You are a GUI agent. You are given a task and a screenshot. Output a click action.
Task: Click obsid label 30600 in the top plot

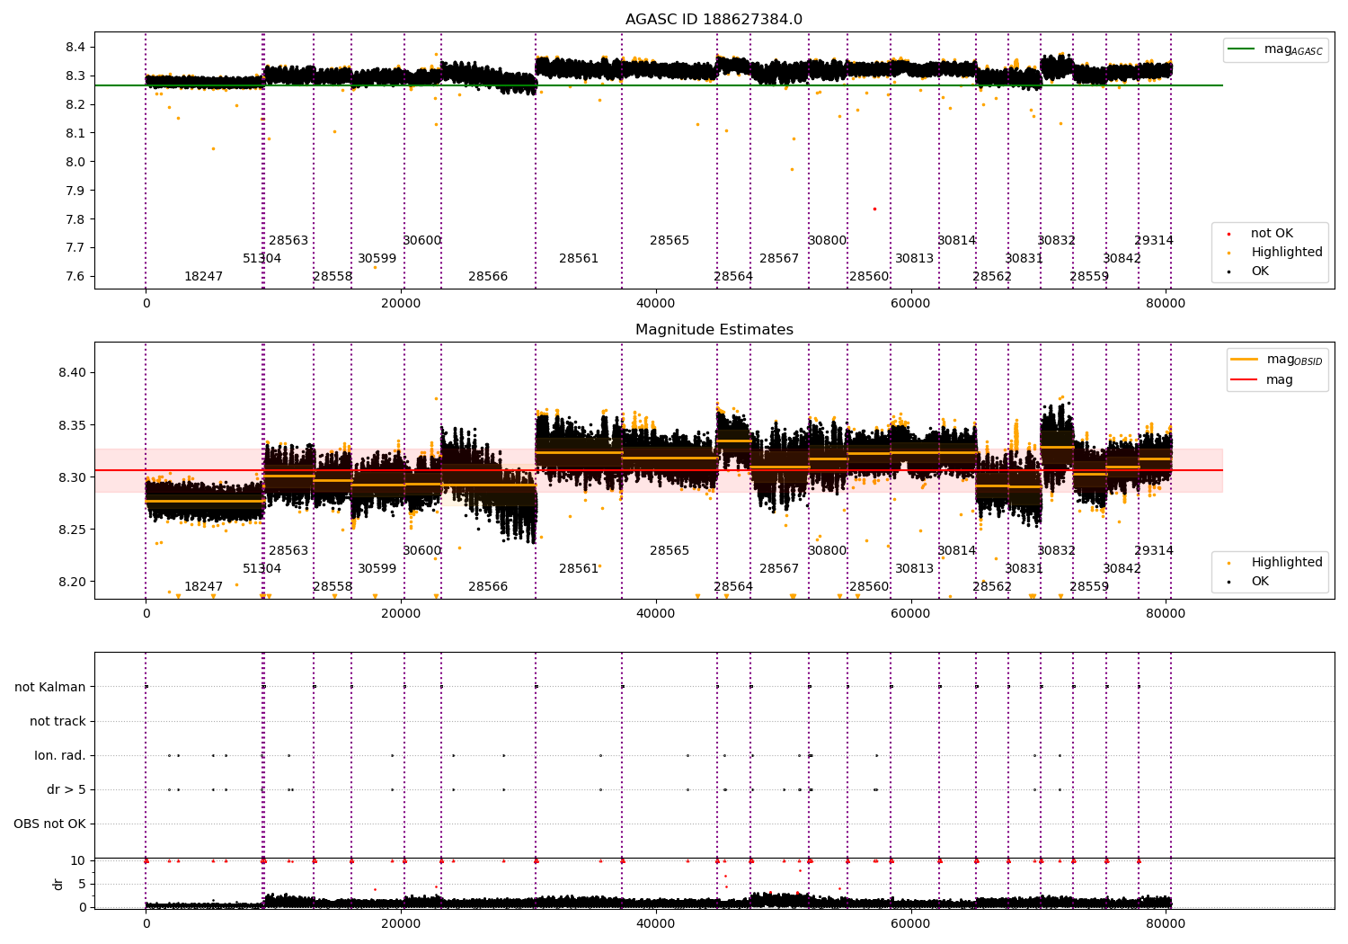[422, 241]
